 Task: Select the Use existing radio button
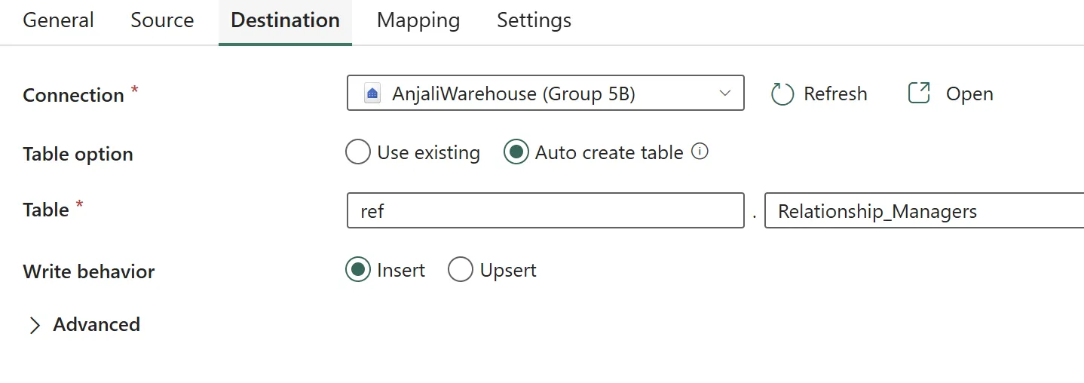click(x=358, y=152)
